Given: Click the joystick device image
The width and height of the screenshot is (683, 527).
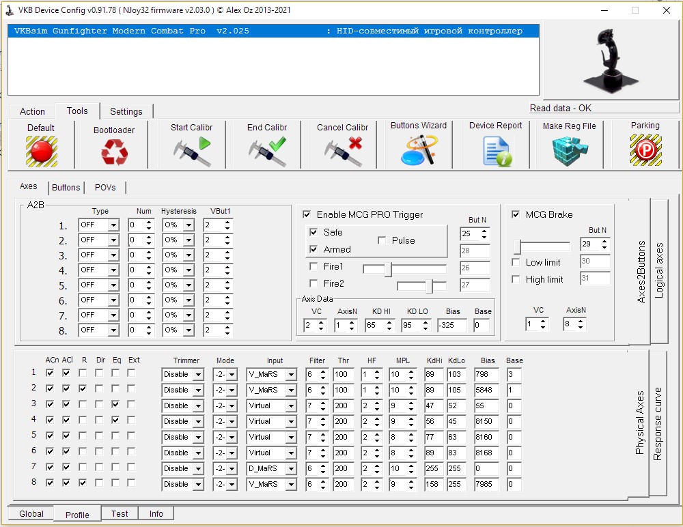Looking at the screenshot, I should coord(611,60).
